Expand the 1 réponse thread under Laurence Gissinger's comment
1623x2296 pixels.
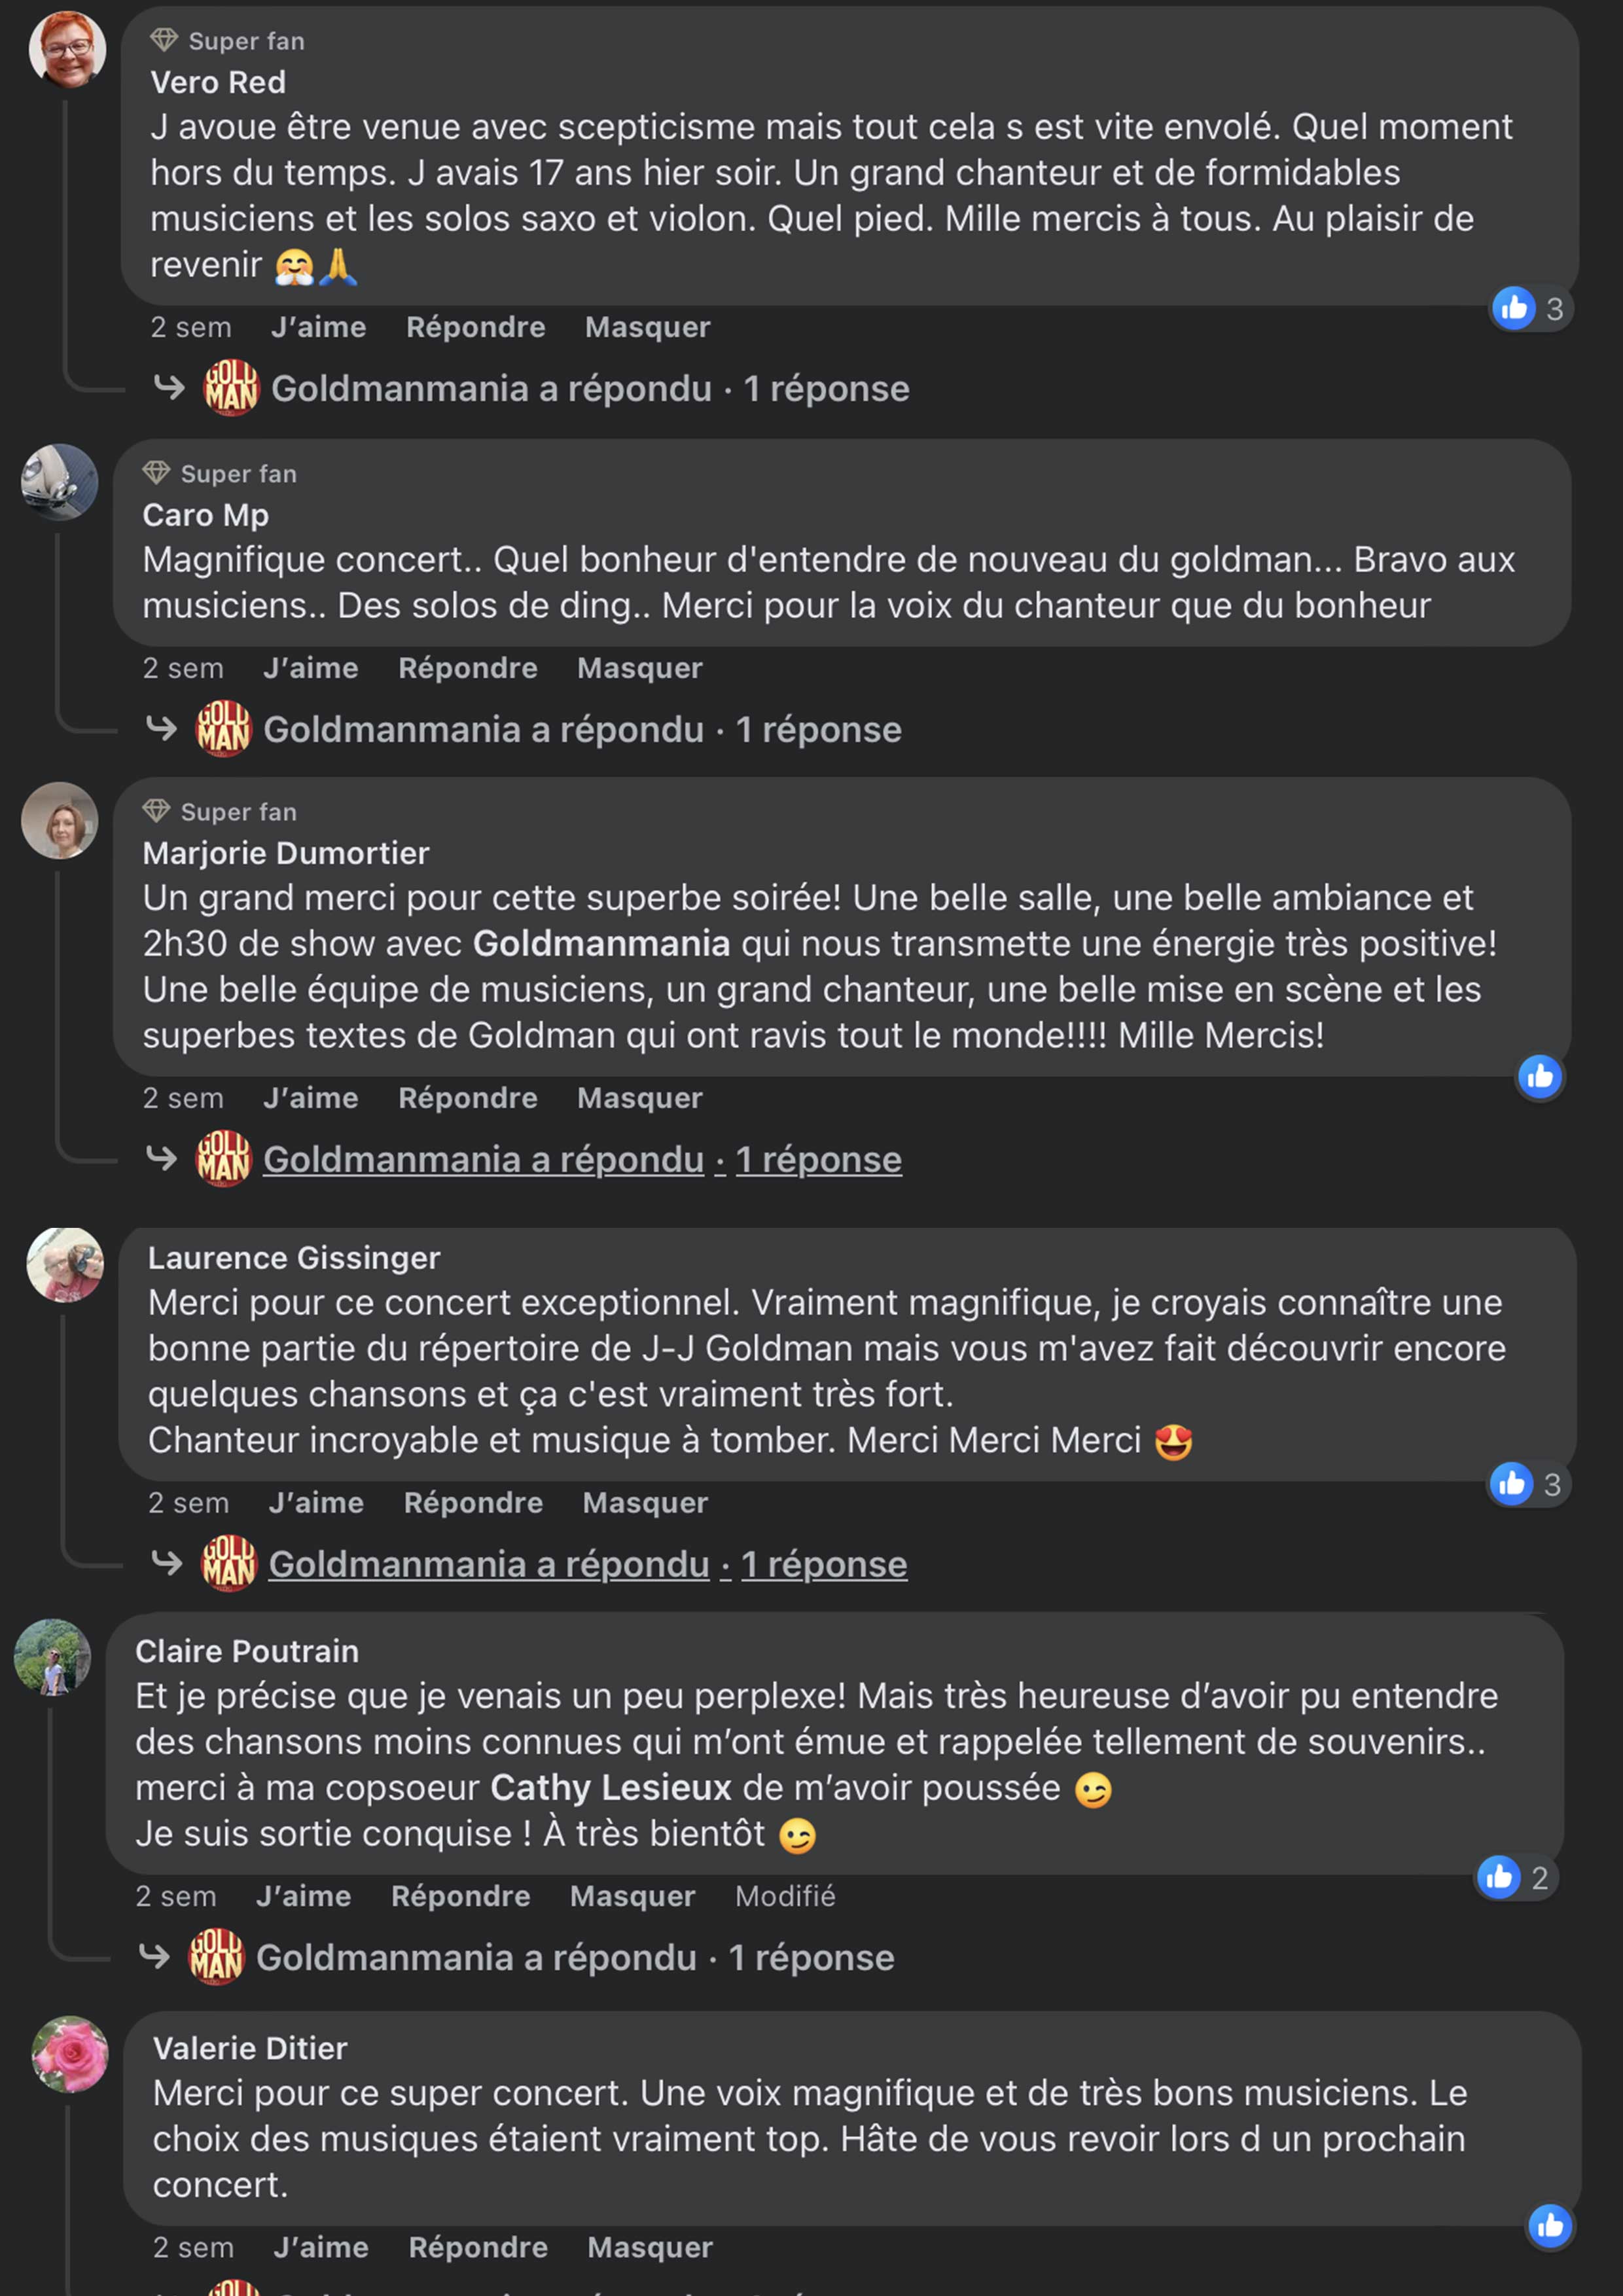[x=824, y=1564]
